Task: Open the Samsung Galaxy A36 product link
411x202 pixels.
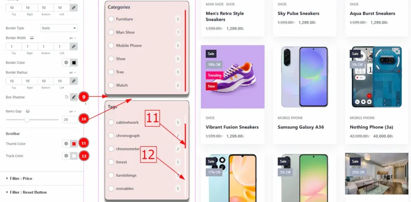Action: click(301, 127)
